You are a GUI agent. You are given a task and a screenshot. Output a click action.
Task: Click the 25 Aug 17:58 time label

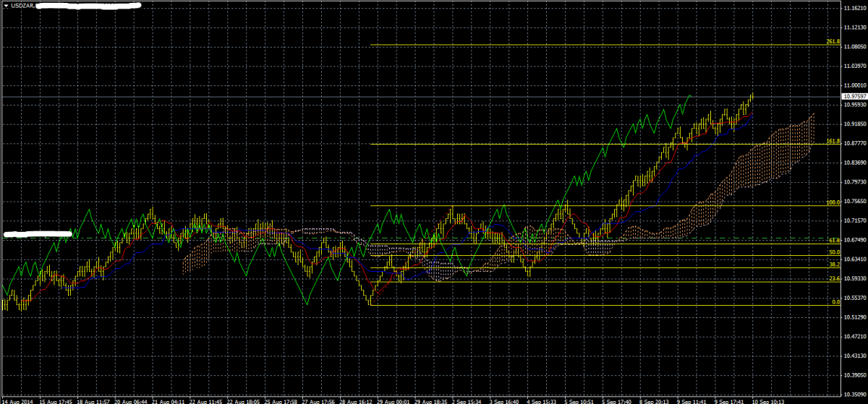pos(280,400)
